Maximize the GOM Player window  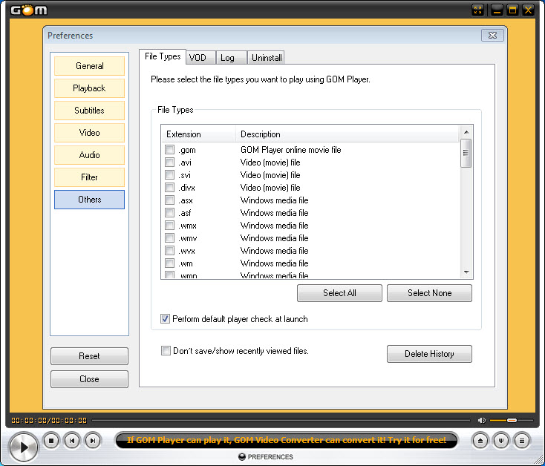coord(512,10)
